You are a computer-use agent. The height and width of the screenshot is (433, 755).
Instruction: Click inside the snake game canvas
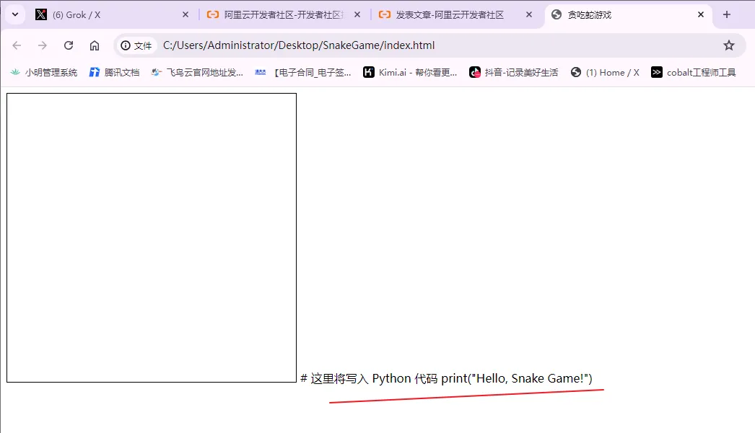coord(152,238)
